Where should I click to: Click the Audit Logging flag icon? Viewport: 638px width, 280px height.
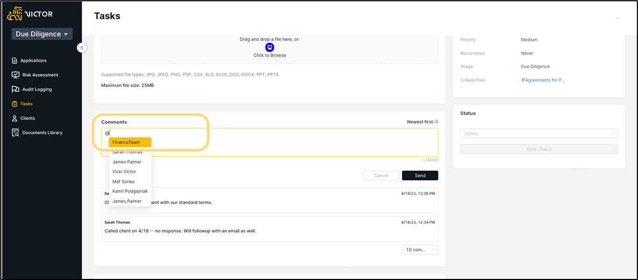[16, 89]
